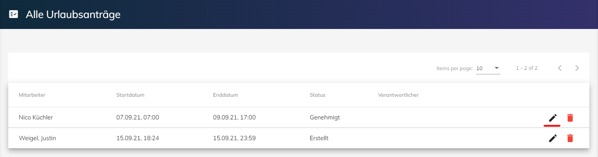Open the Items per page dropdown
This screenshot has width=598, height=157.
488,68
